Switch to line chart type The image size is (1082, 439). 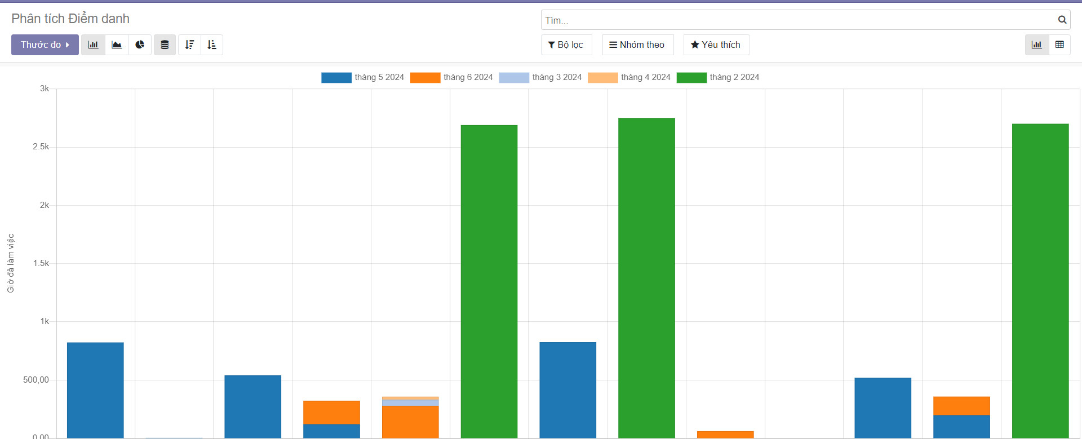pos(117,45)
